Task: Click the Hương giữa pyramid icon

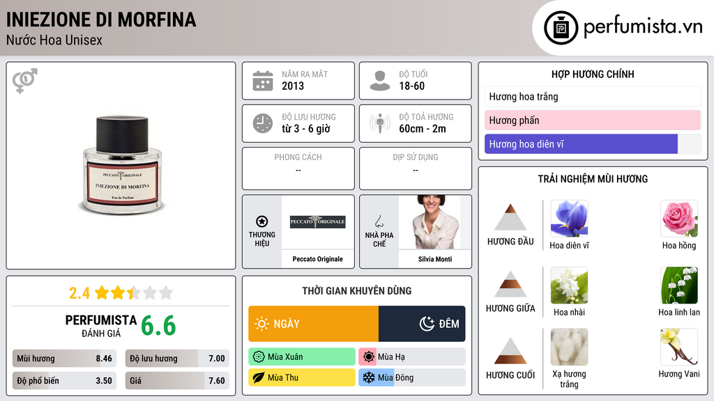Action: (x=510, y=284)
